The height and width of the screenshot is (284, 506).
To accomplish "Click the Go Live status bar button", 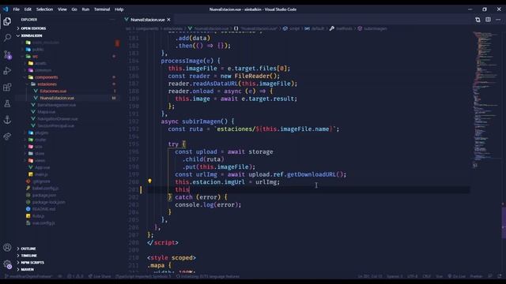I will 456,276.
